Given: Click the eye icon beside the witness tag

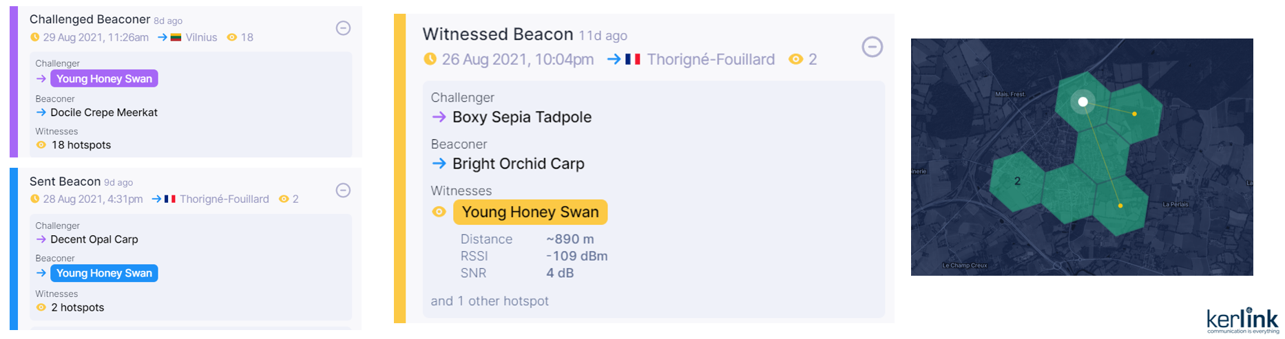Looking at the screenshot, I should (439, 212).
